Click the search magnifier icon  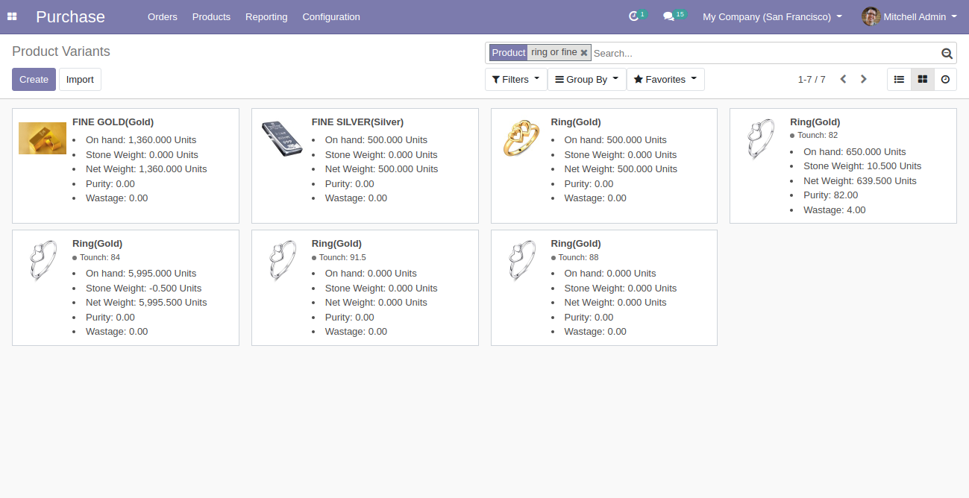tap(947, 53)
